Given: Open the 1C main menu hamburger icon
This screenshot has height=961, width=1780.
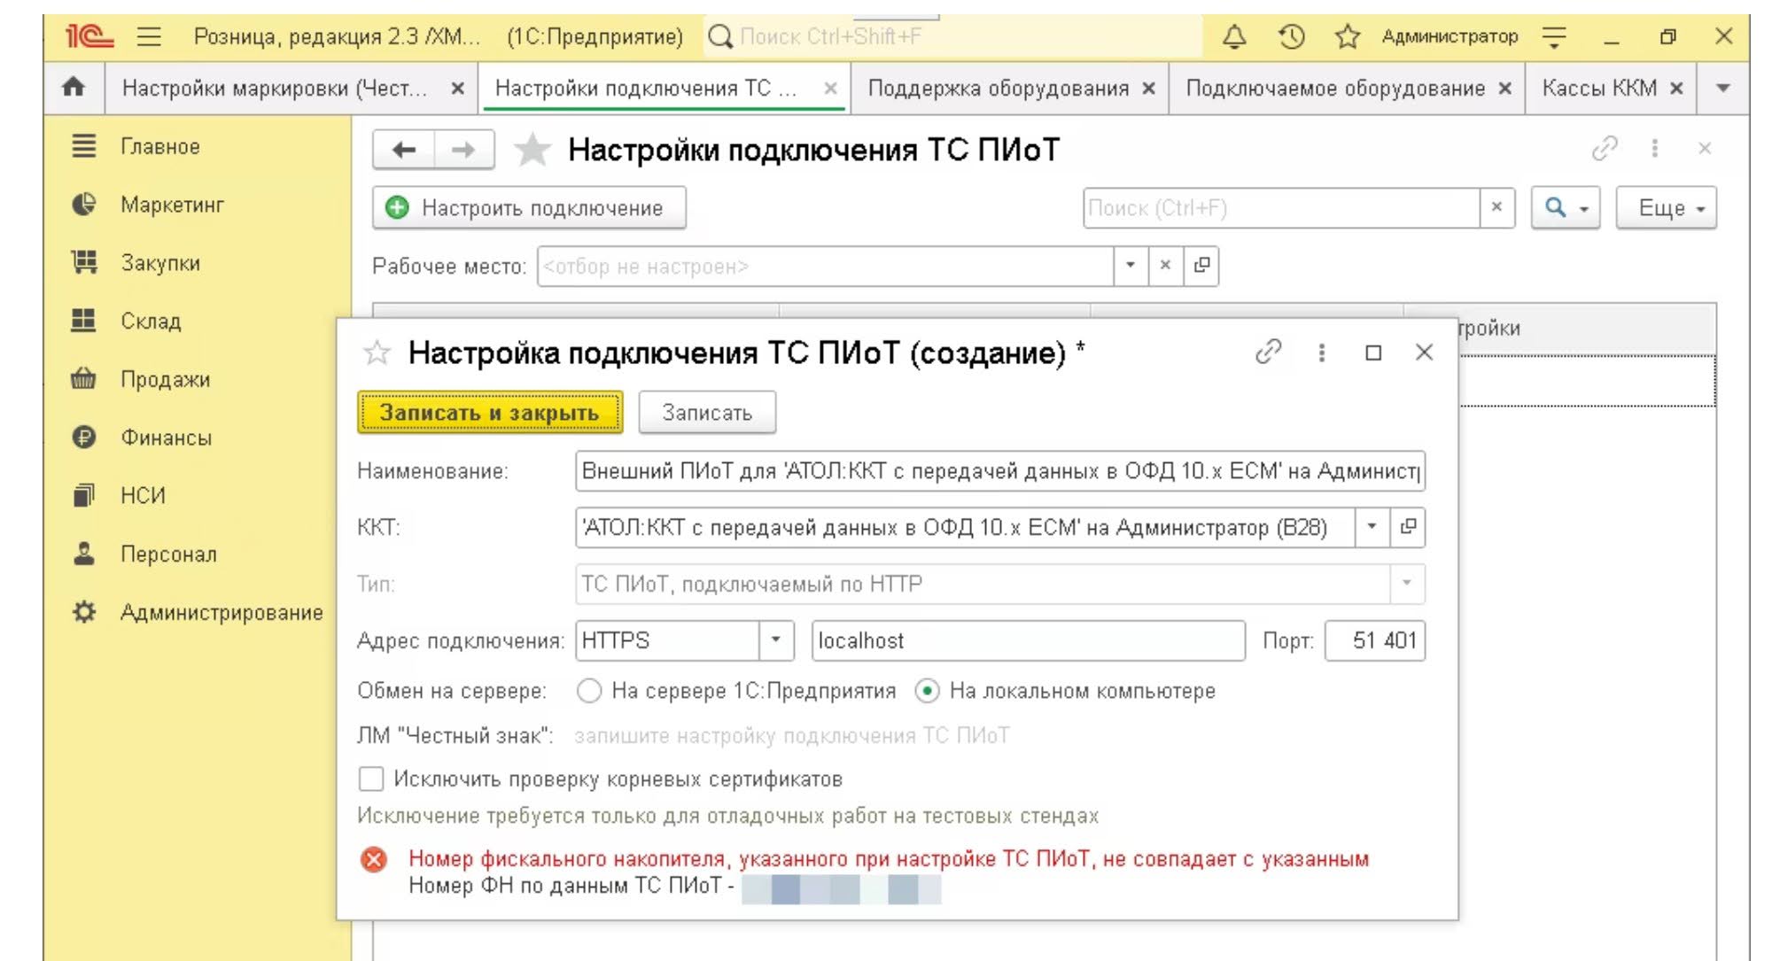Looking at the screenshot, I should 149,36.
